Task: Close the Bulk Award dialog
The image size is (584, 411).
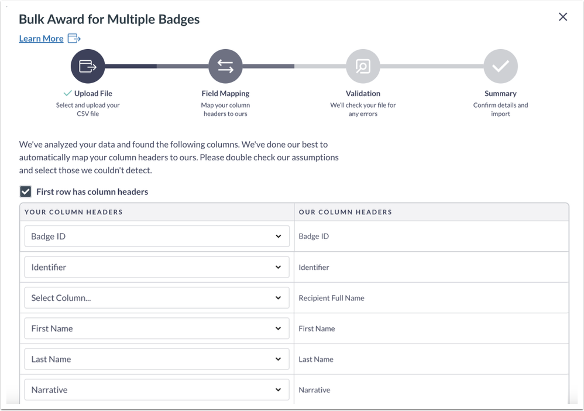Action: (x=563, y=17)
